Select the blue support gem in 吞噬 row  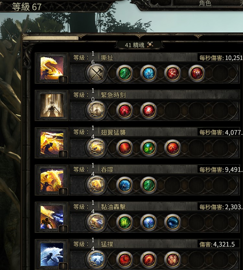pos(125,185)
